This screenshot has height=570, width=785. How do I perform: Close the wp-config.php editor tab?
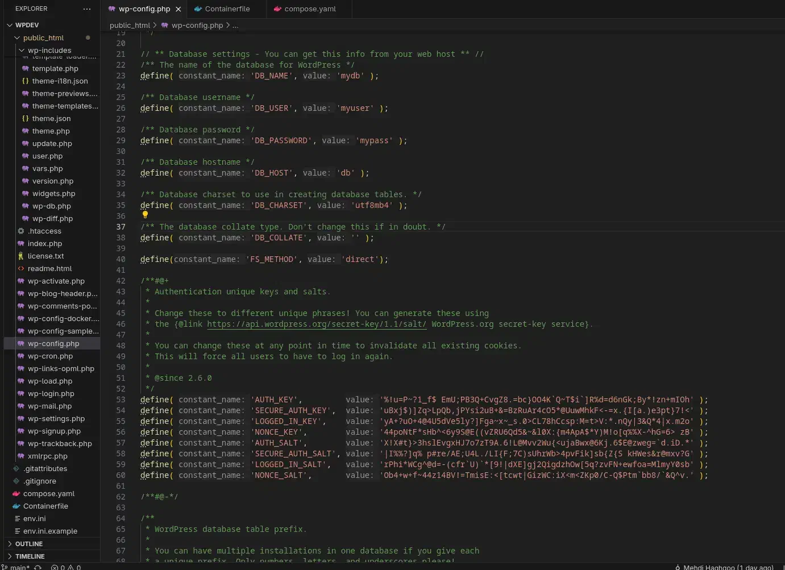178,9
